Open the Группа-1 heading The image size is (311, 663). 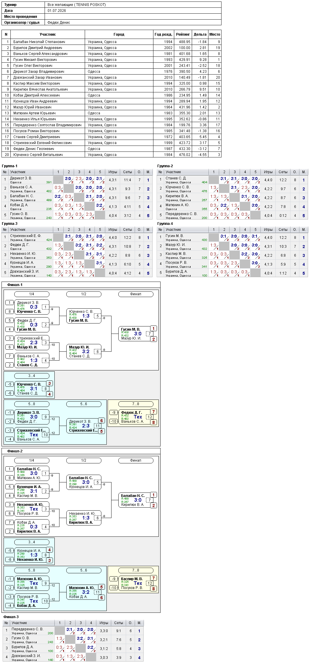tap(10, 166)
